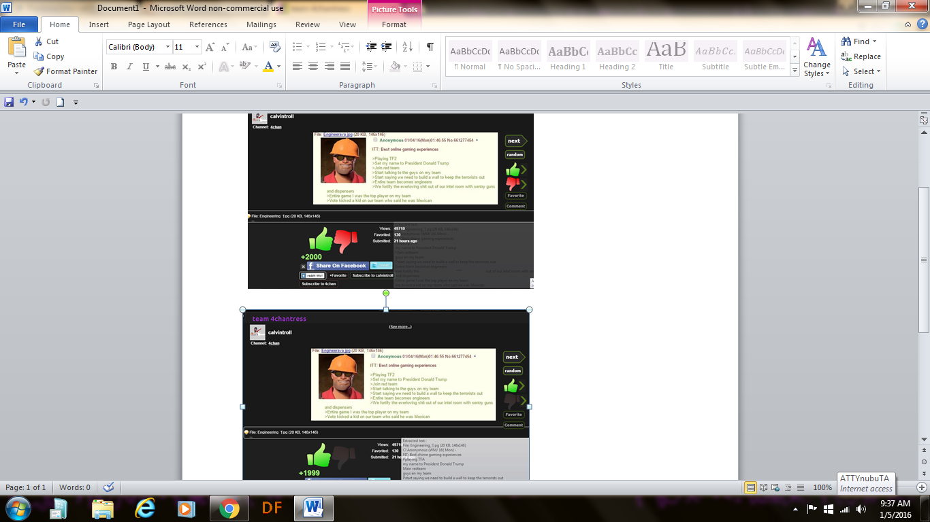The height and width of the screenshot is (522, 930).
Task: Open the font size dropdown
Action: tap(197, 47)
